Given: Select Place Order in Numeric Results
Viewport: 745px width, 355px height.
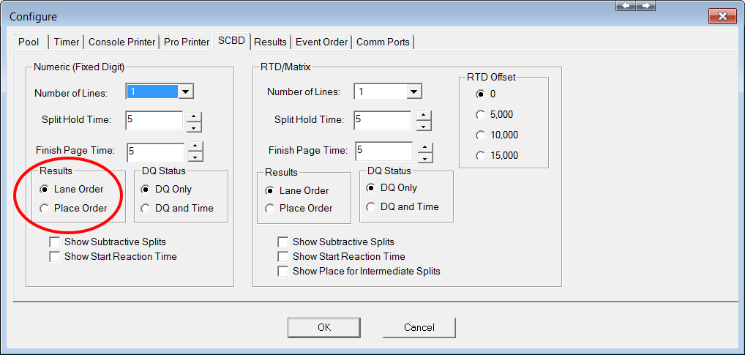Looking at the screenshot, I should pyautogui.click(x=45, y=209).
